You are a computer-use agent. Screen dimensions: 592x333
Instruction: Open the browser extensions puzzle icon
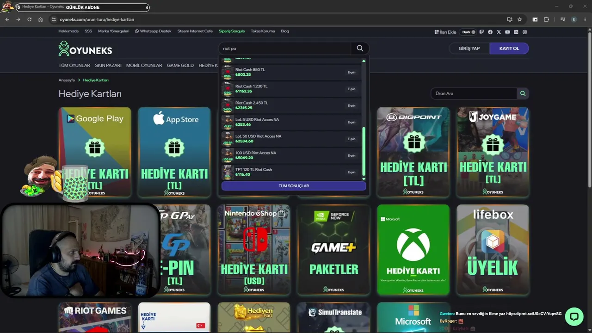pos(546,19)
